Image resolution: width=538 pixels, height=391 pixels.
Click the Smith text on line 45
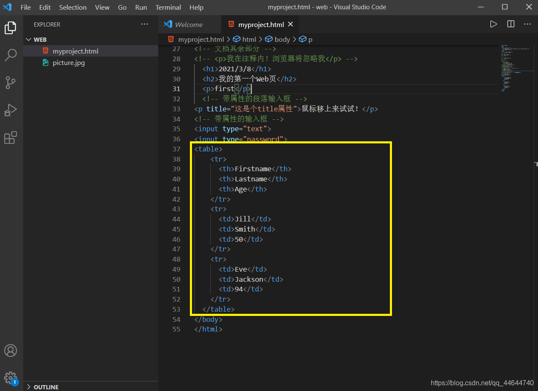[x=245, y=229]
